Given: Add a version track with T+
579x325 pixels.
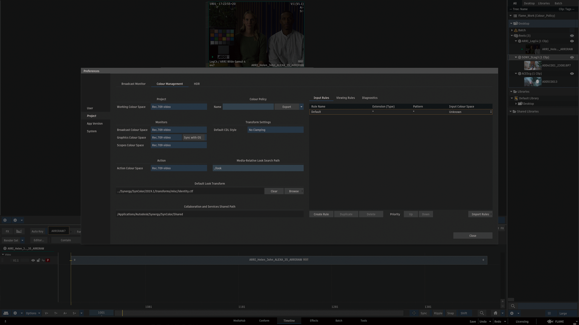Looking at the screenshot, I should coord(56,313).
